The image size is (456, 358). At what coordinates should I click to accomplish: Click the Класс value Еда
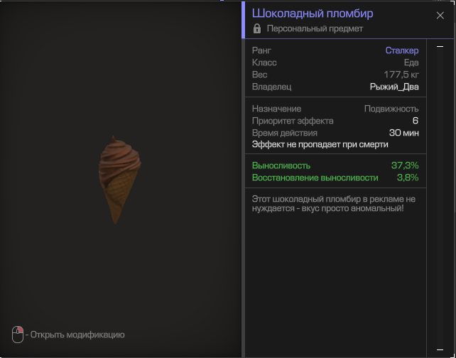[x=411, y=63]
